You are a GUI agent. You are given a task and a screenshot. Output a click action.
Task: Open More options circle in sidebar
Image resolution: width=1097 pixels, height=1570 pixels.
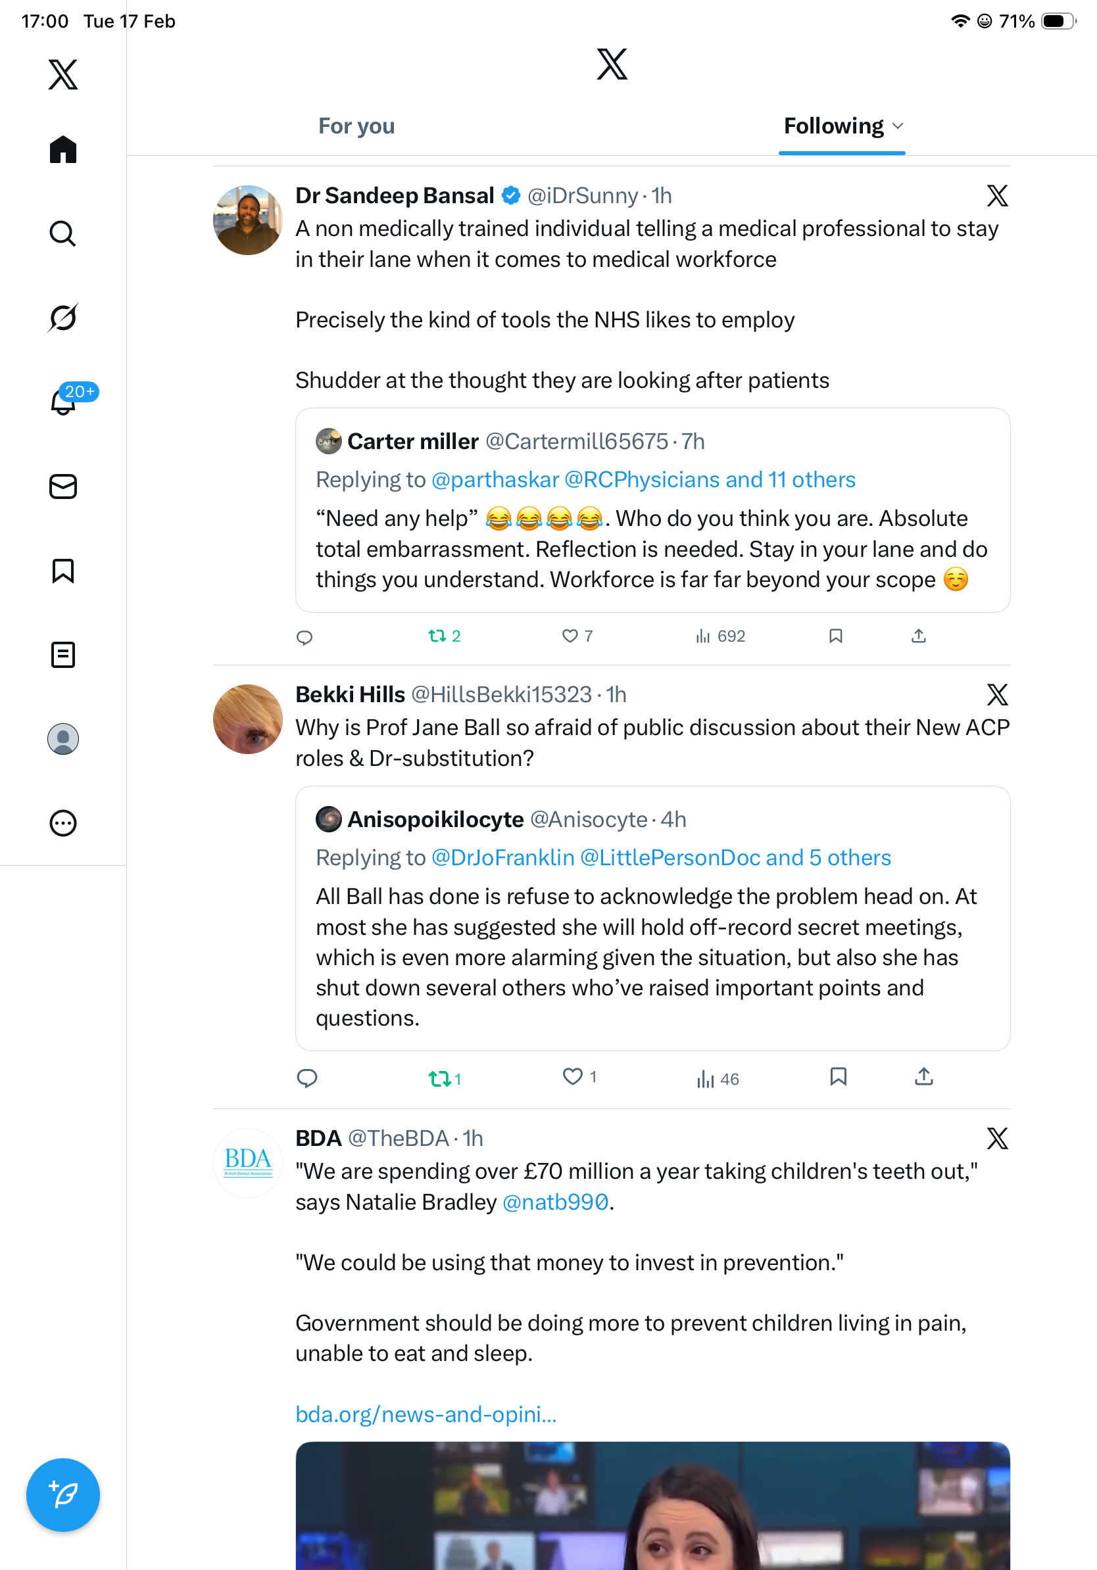(63, 823)
